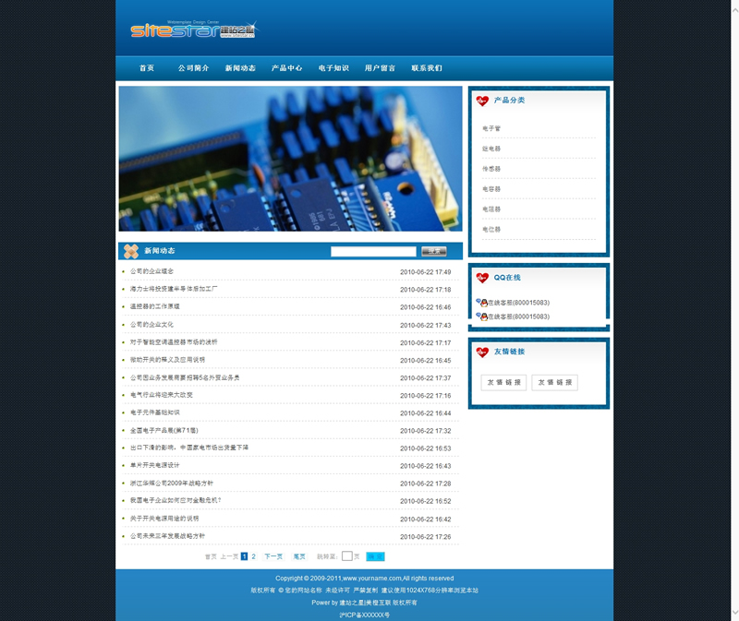Select the 用户留言 navigation item
Image resolution: width=739 pixels, height=621 pixels.
tap(380, 68)
